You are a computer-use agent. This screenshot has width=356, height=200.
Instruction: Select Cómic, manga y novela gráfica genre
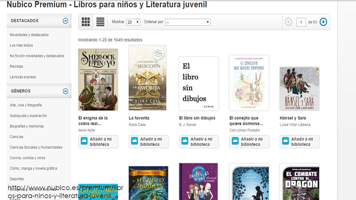click(33, 168)
